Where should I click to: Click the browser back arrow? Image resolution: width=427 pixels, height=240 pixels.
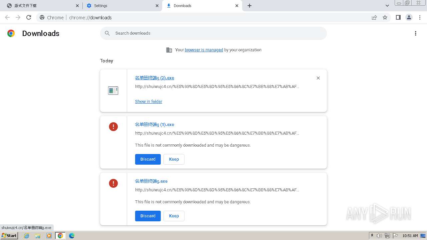pos(7,17)
